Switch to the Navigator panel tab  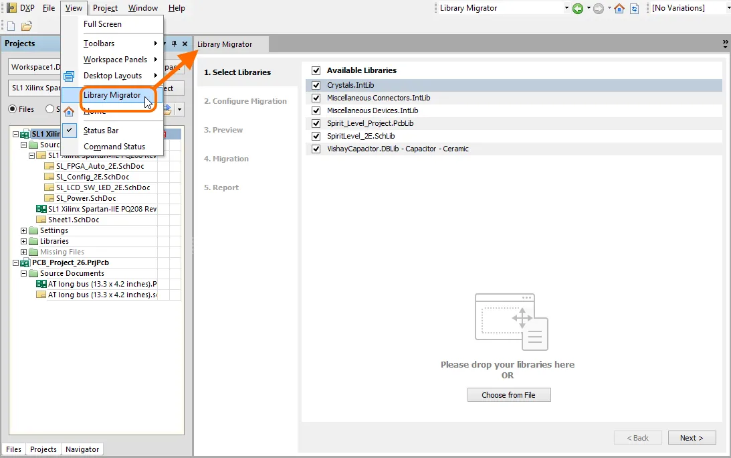point(82,449)
